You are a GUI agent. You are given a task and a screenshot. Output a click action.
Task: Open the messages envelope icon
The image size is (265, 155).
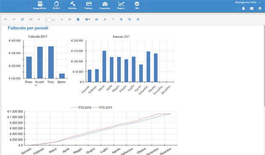(252, 9)
